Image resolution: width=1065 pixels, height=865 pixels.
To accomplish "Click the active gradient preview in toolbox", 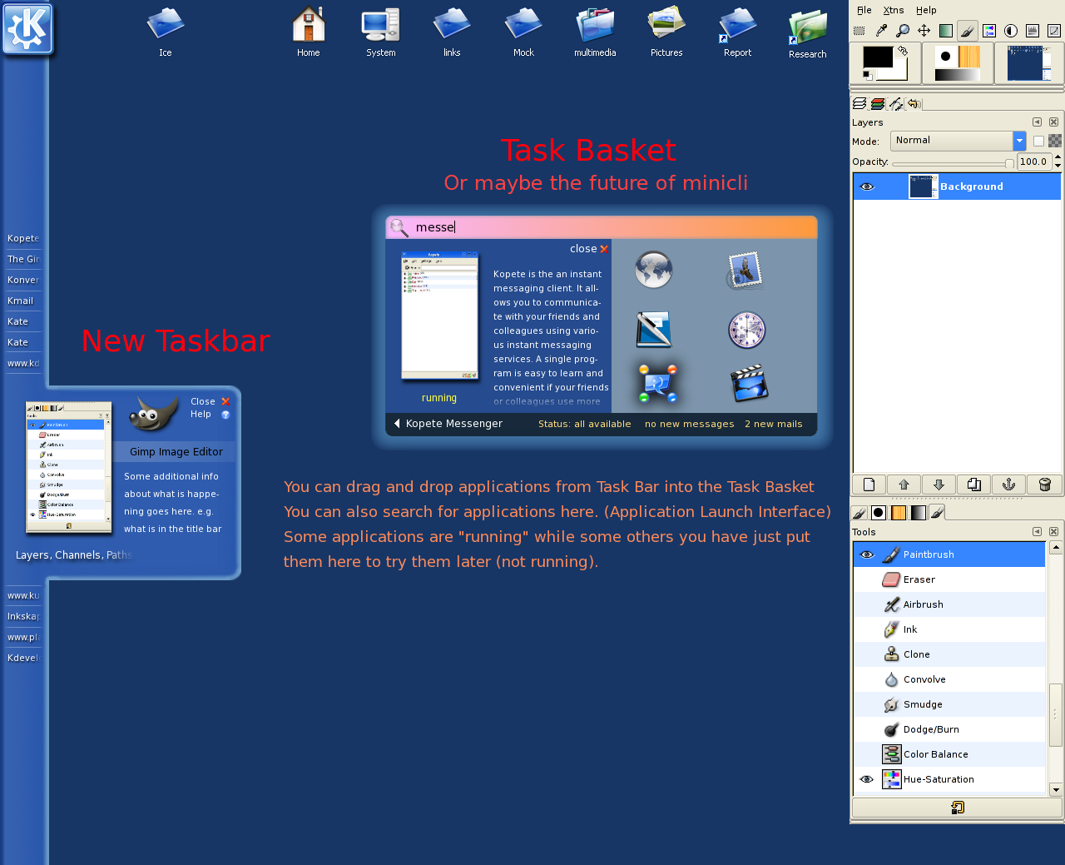I will pyautogui.click(x=957, y=75).
